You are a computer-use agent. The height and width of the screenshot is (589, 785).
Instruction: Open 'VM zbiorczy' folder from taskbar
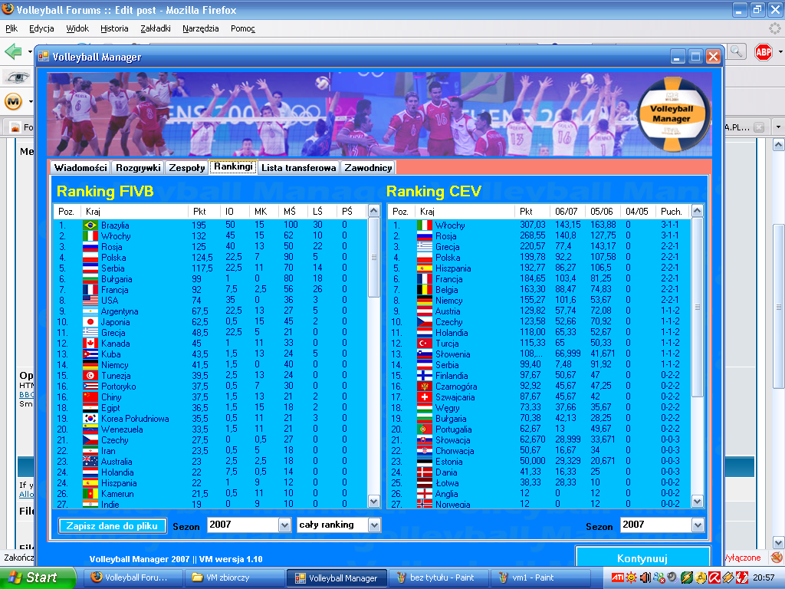coord(234,577)
